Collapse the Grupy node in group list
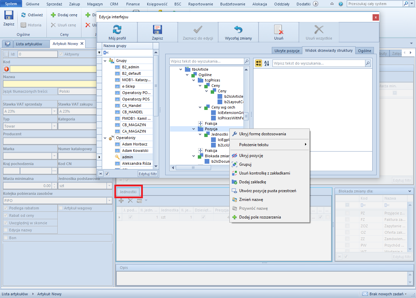 (x=105, y=61)
